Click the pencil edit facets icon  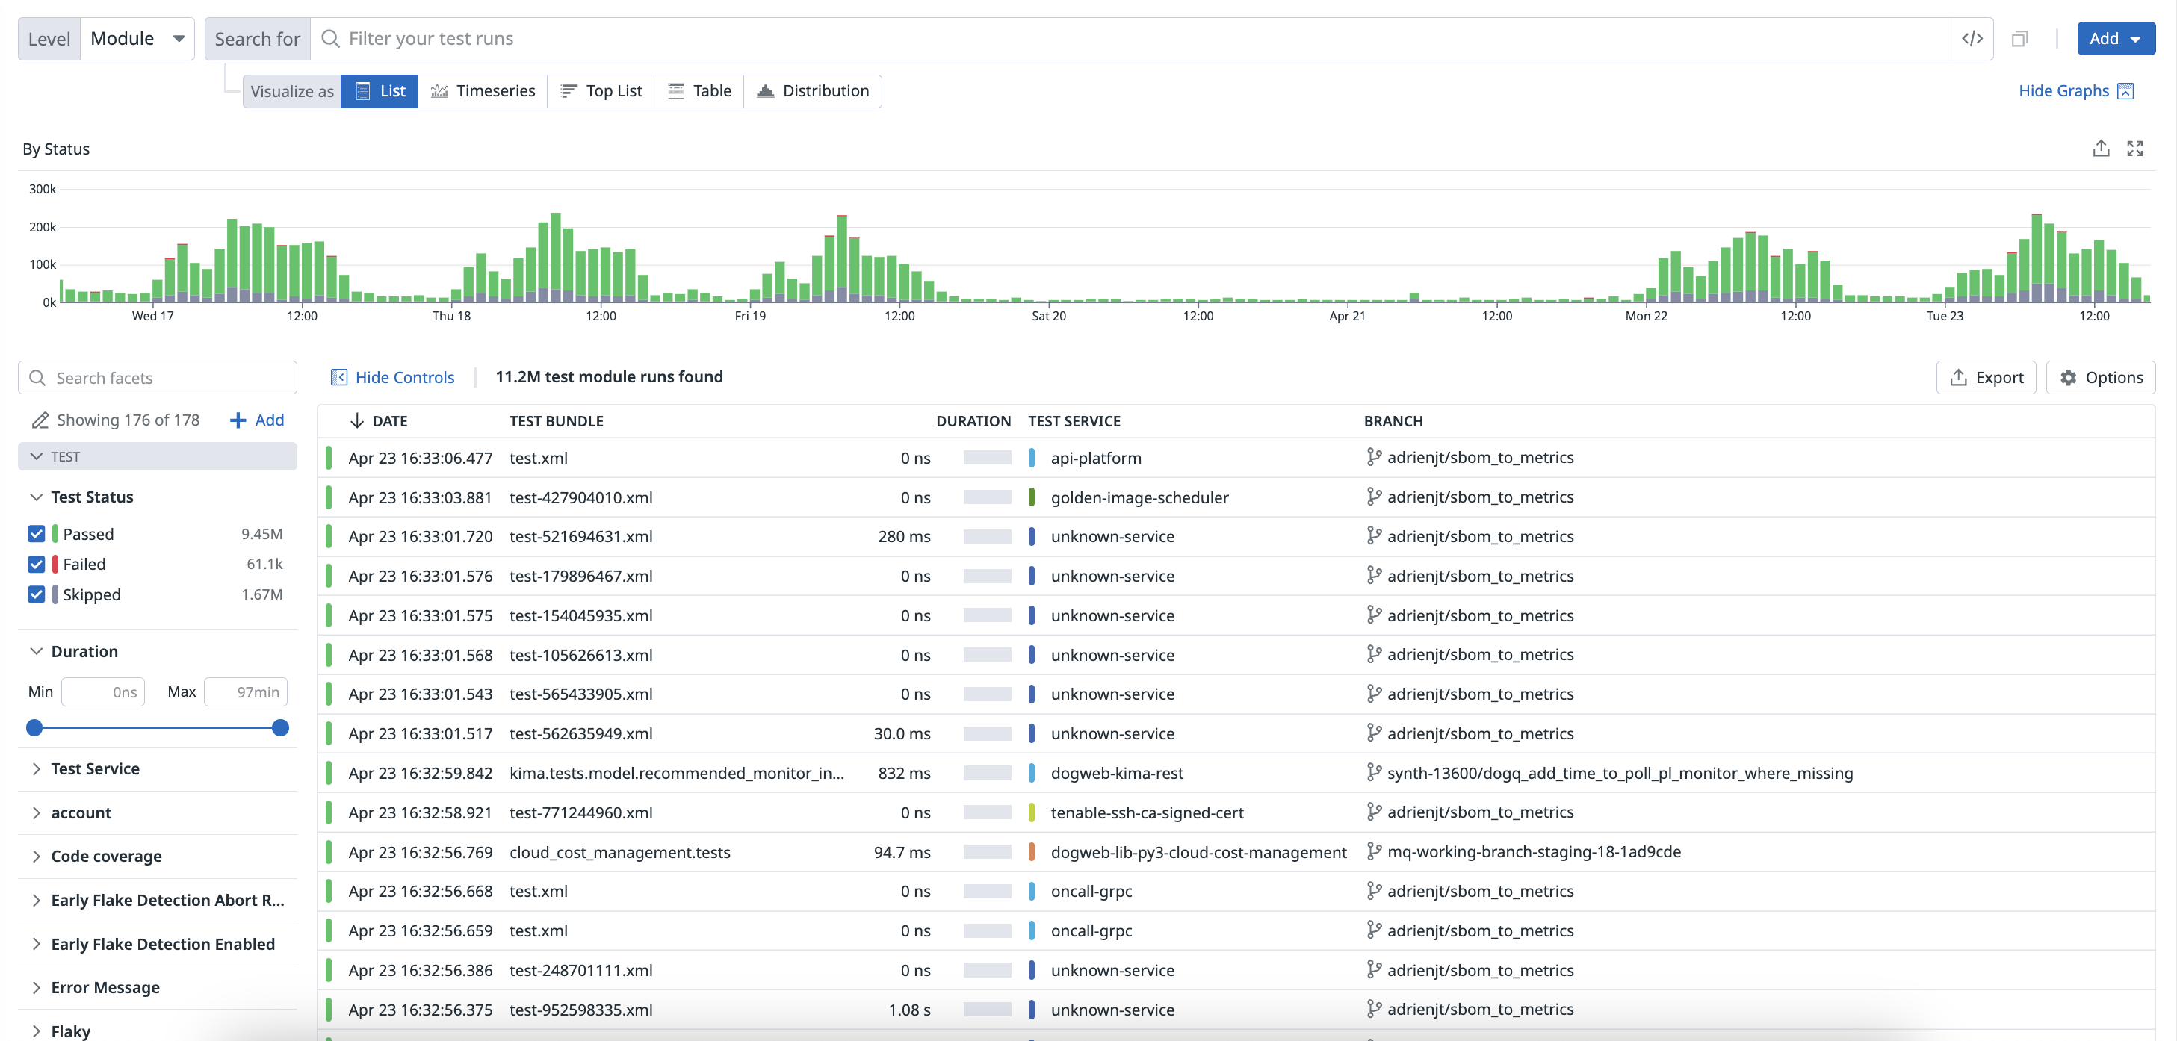click(x=39, y=420)
